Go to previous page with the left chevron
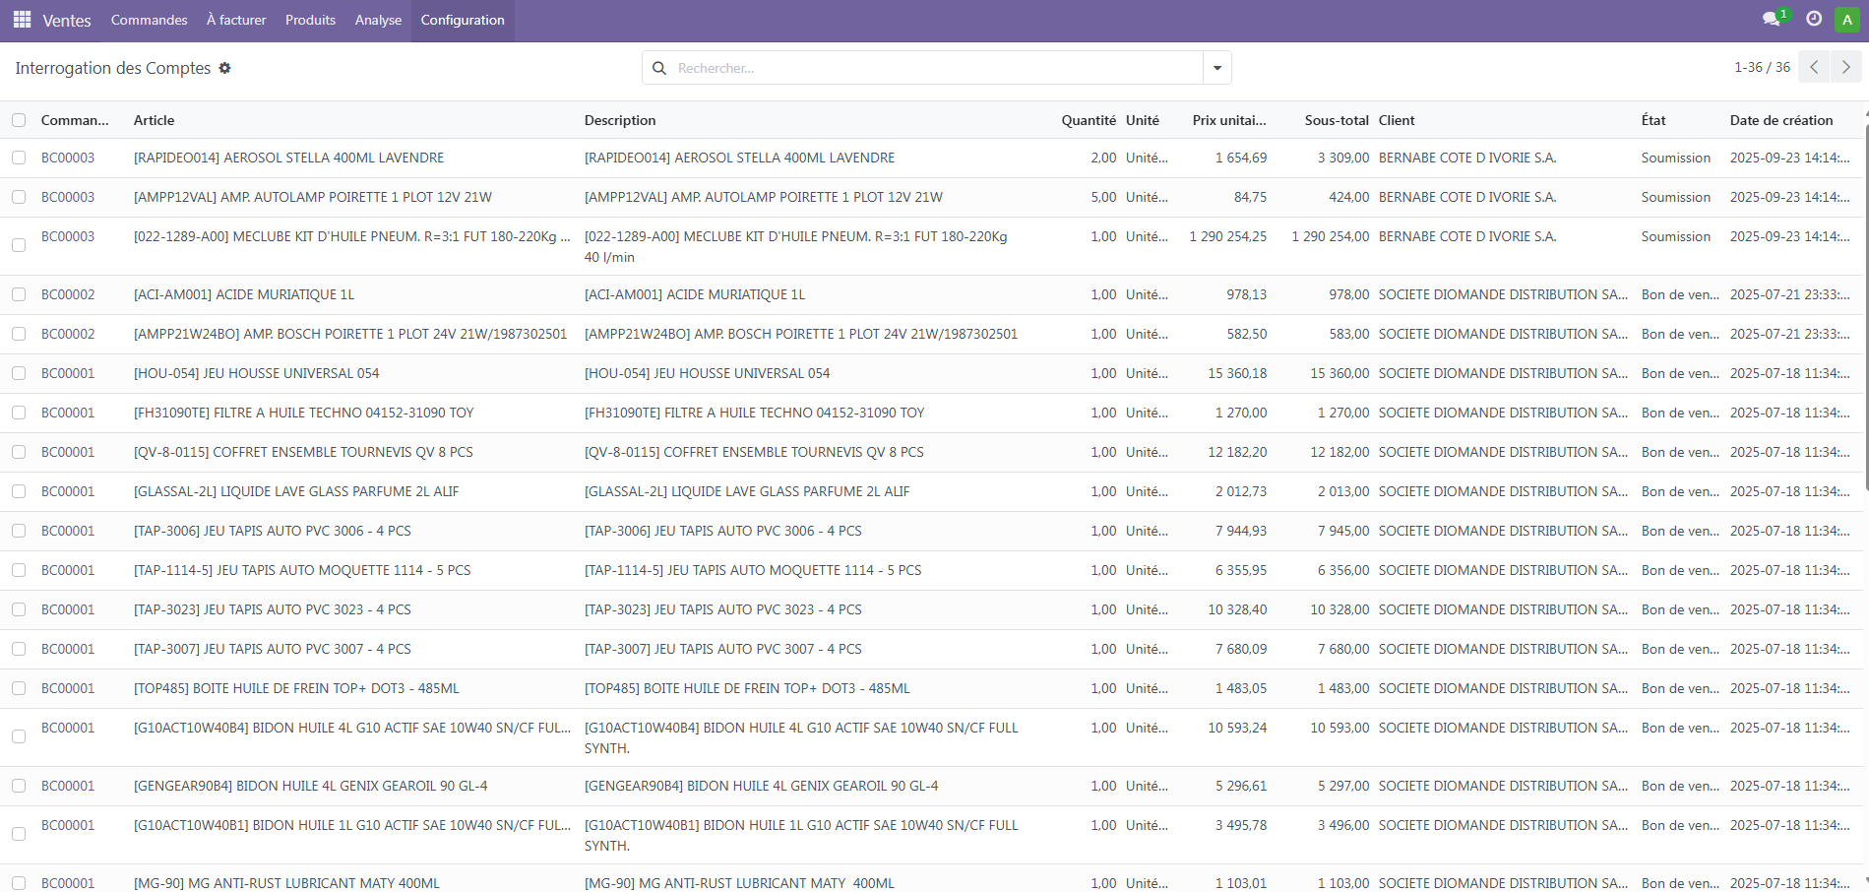The image size is (1869, 892). [1814, 66]
